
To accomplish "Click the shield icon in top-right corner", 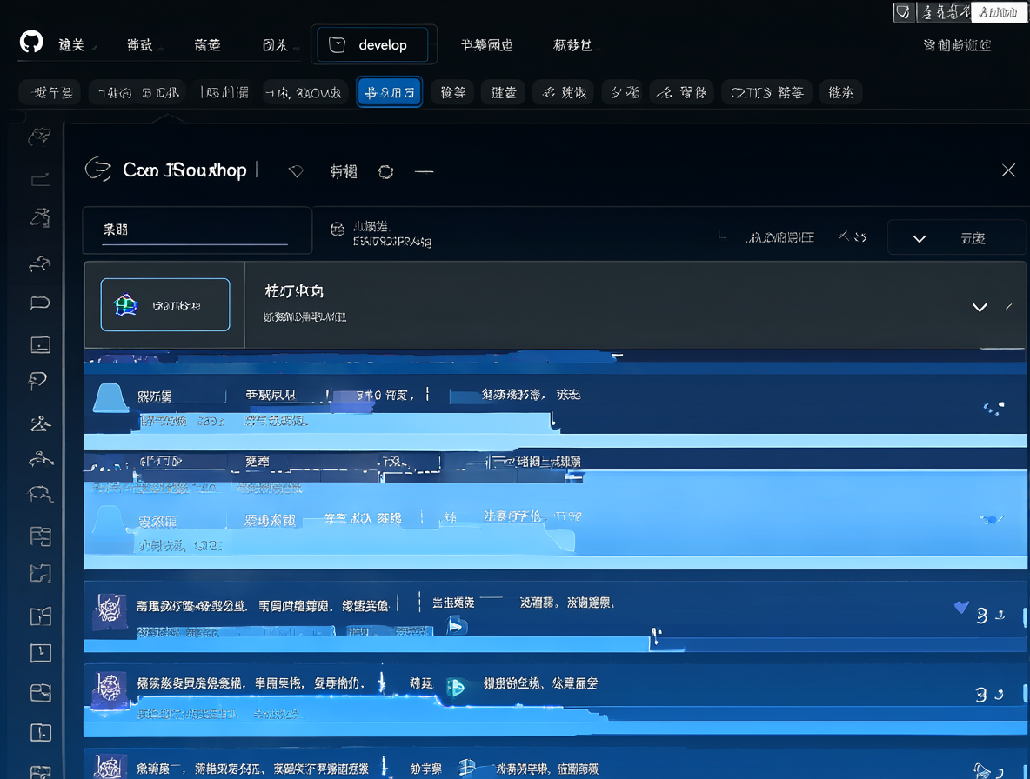I will point(904,12).
